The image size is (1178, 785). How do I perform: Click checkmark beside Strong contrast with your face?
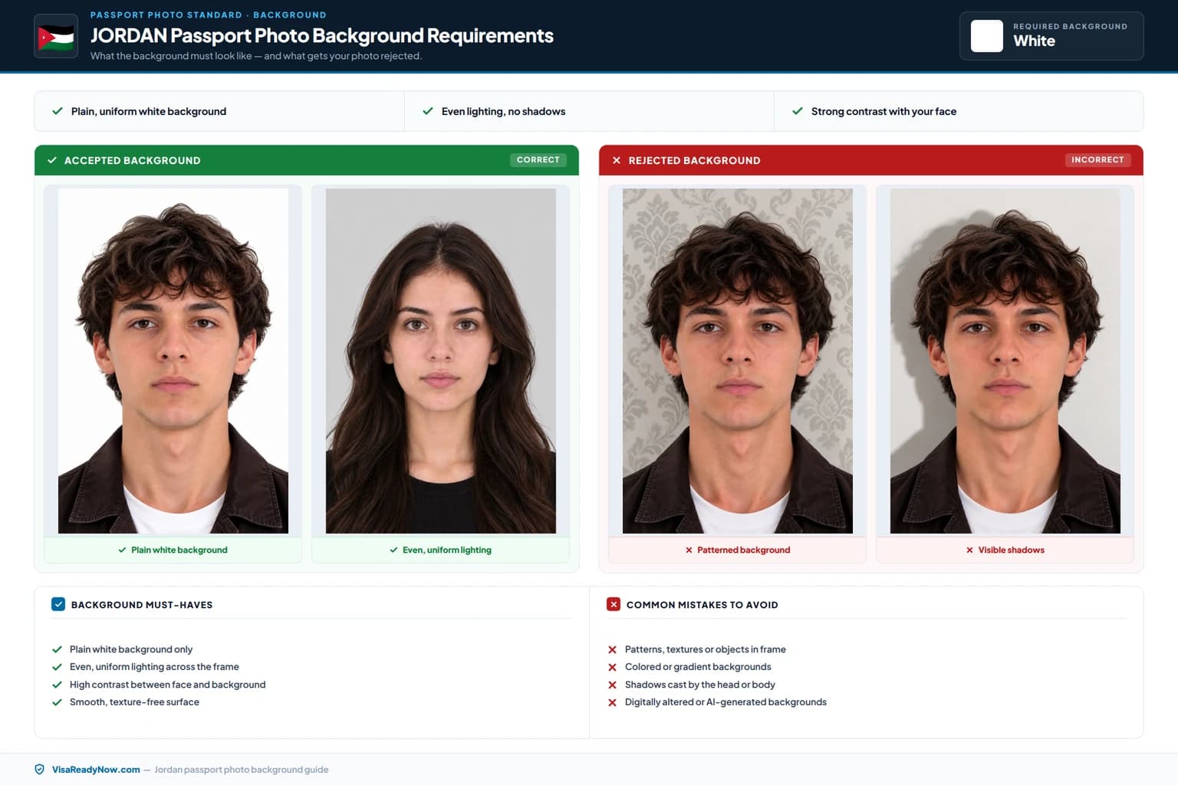click(x=798, y=111)
